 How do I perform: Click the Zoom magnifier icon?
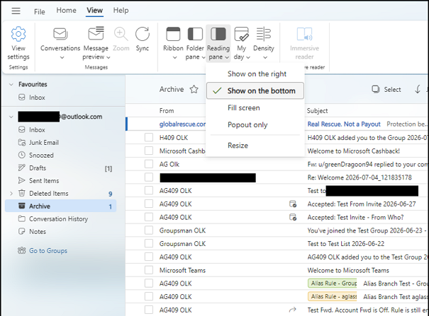pos(121,34)
